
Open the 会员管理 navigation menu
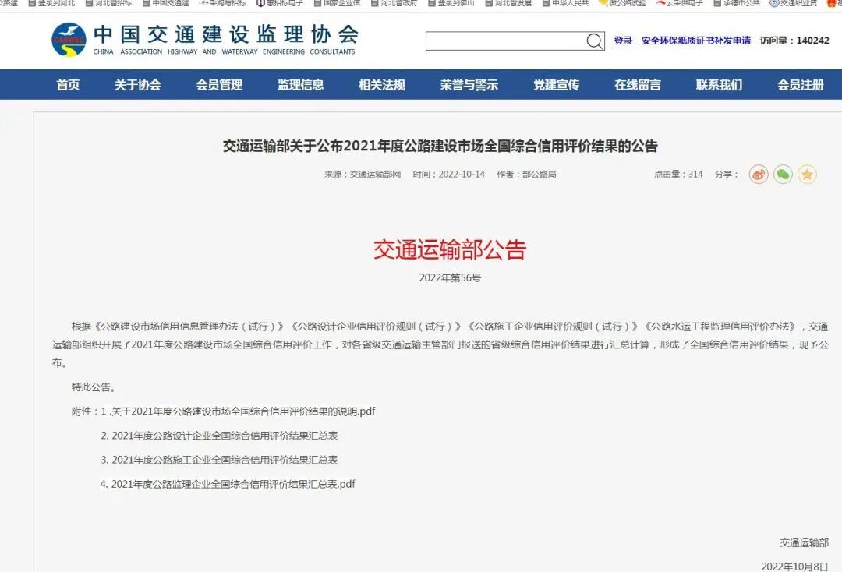click(219, 86)
